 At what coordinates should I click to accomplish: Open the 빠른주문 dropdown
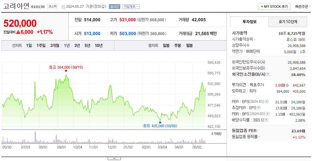[303, 6]
